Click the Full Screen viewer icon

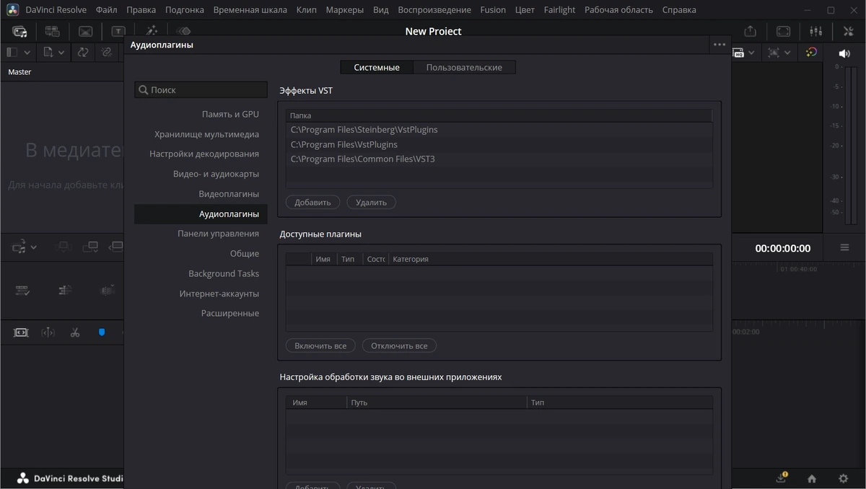[783, 31]
